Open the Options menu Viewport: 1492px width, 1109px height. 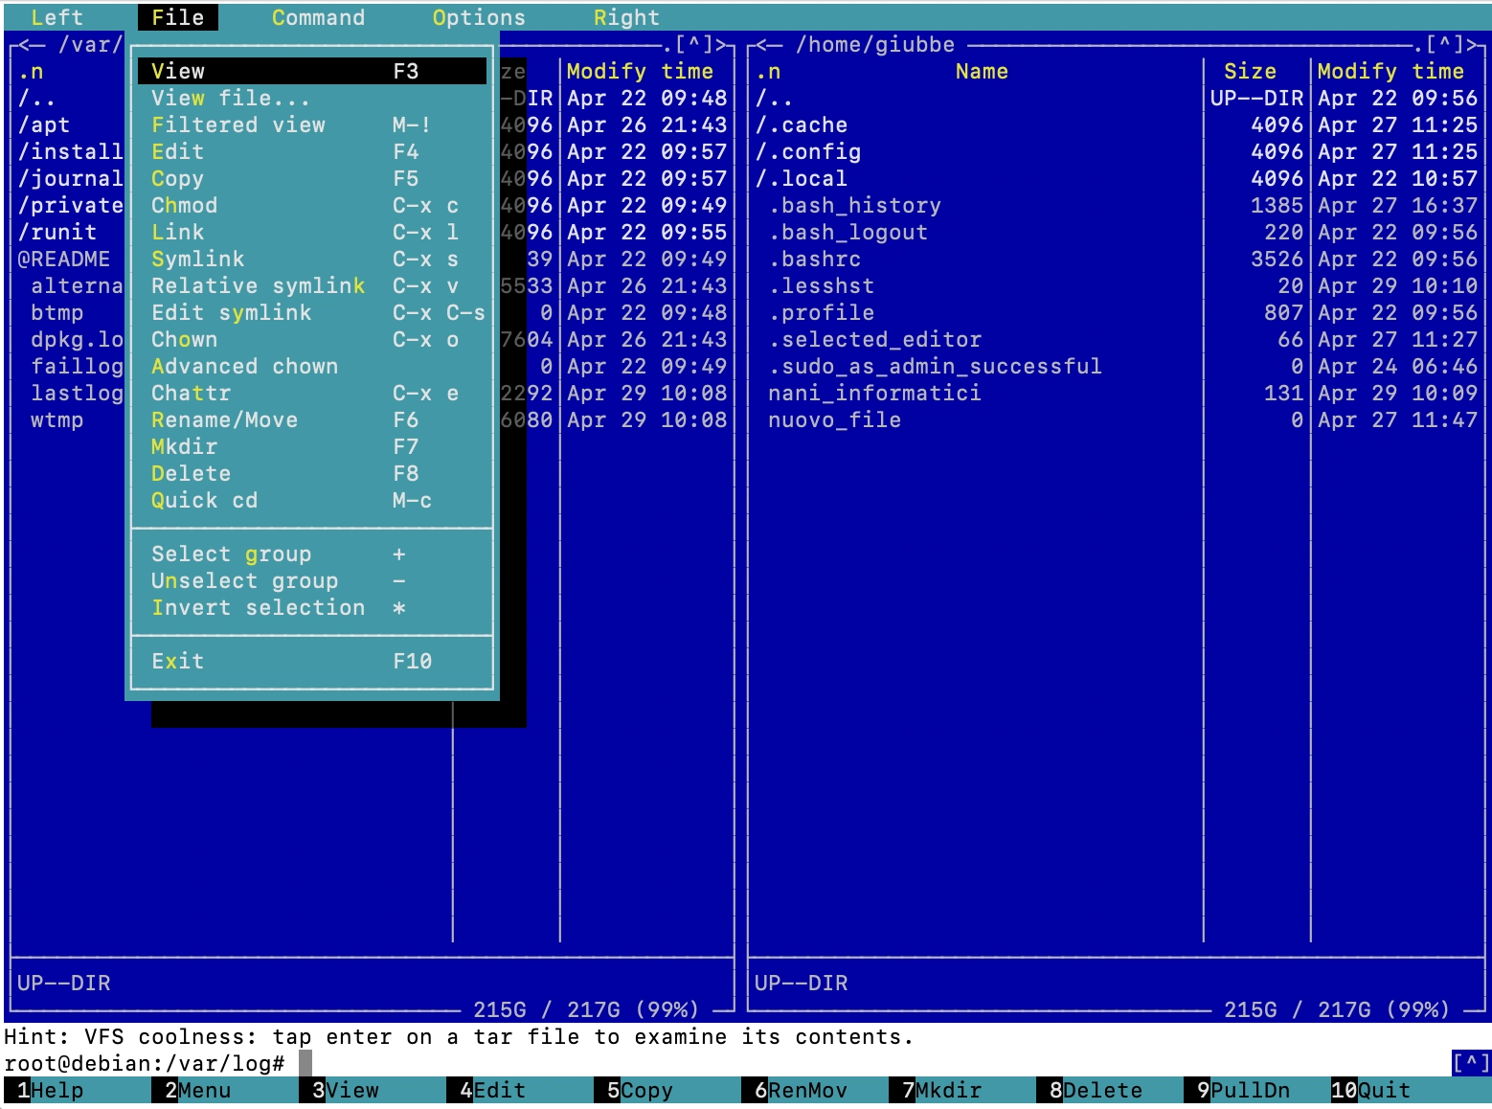point(478,16)
